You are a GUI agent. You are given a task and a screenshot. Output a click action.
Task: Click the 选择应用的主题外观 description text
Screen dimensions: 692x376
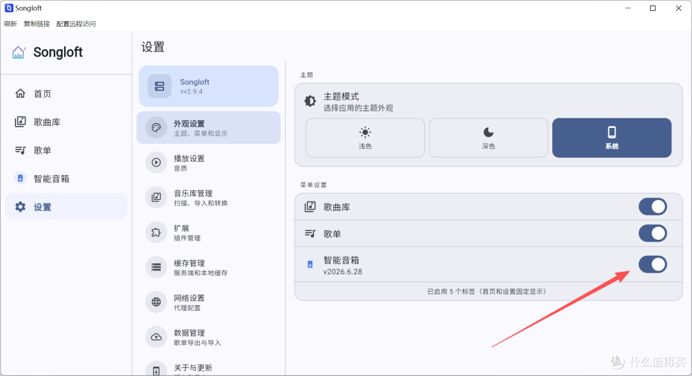pos(358,108)
